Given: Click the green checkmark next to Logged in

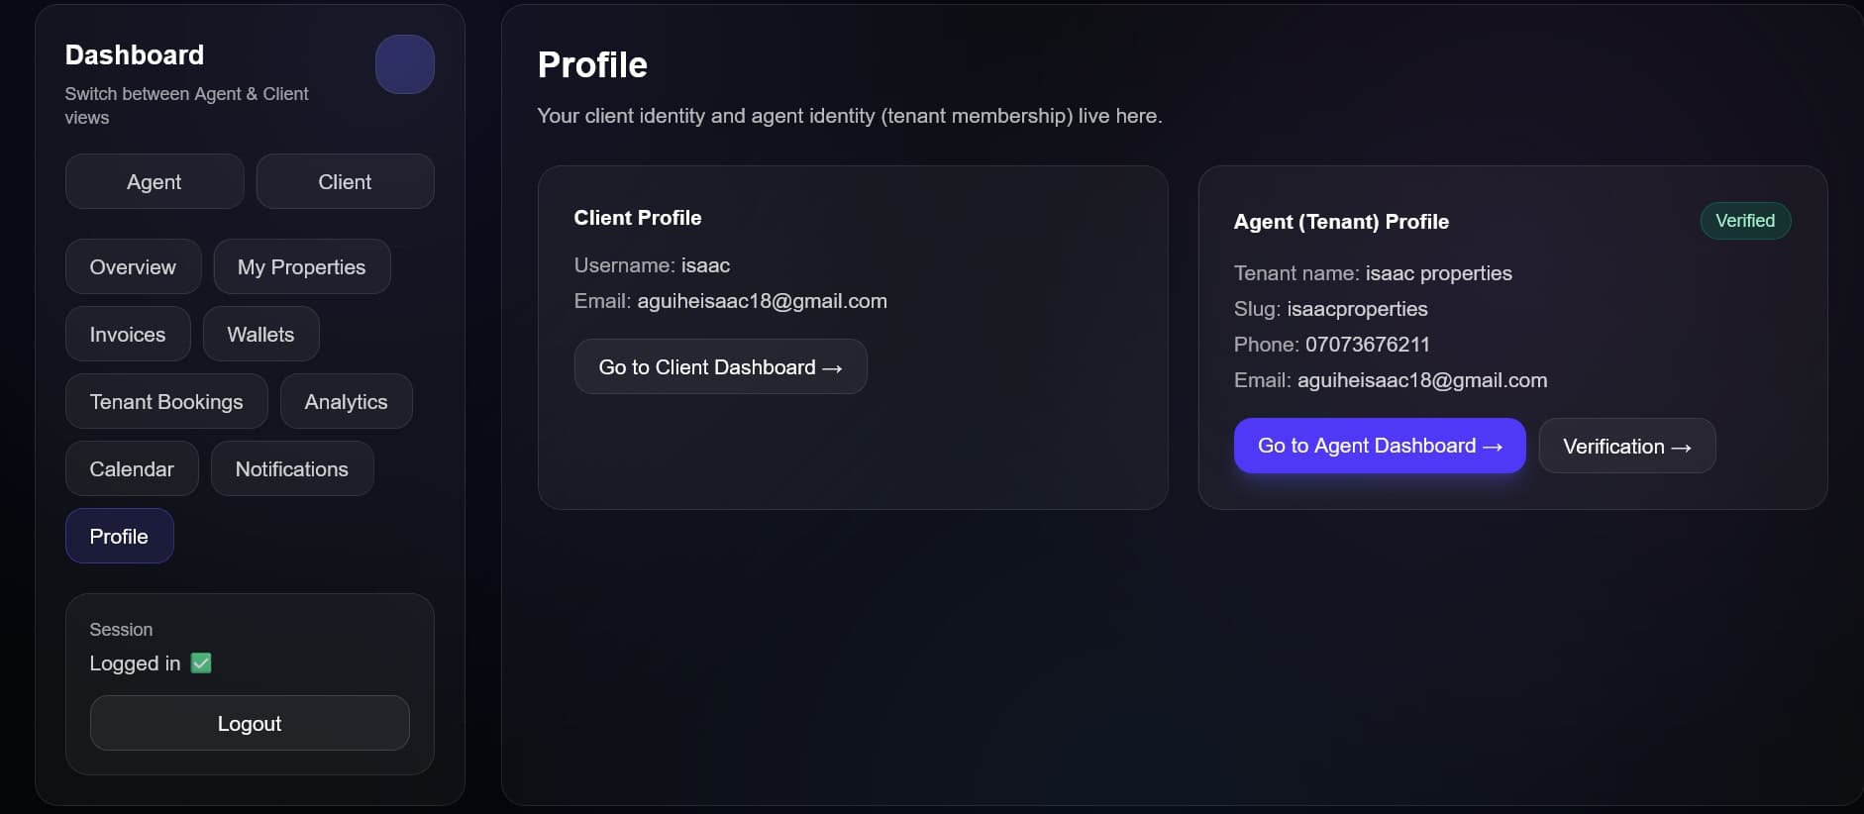Looking at the screenshot, I should (201, 662).
